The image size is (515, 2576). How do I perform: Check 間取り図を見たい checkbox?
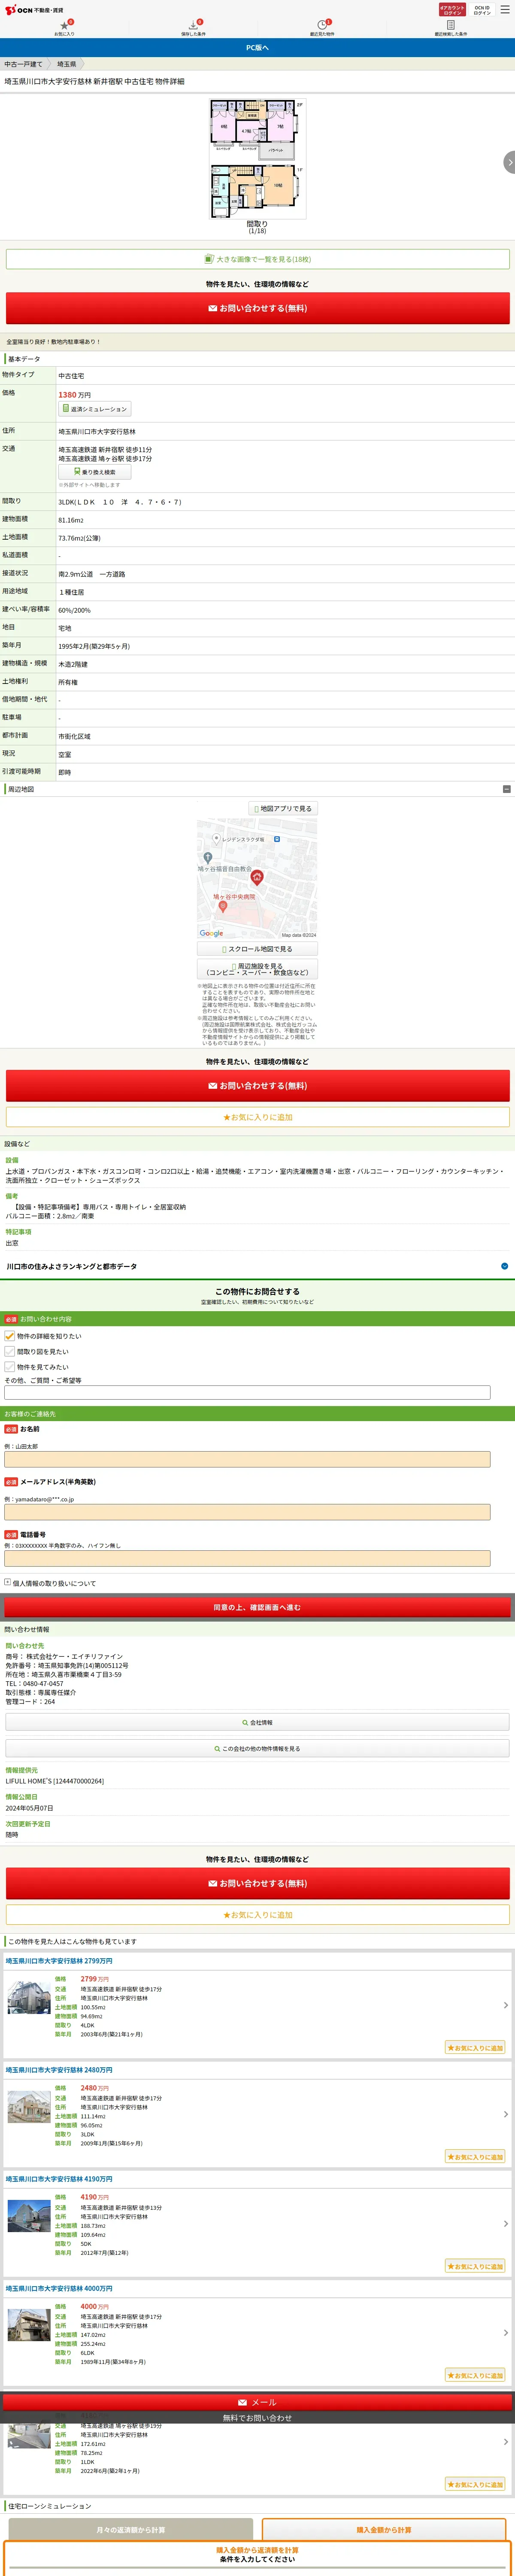[x=10, y=1351]
